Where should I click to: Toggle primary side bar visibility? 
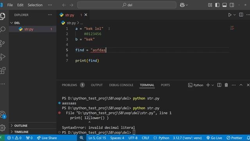pyautogui.click(x=217, y=5)
